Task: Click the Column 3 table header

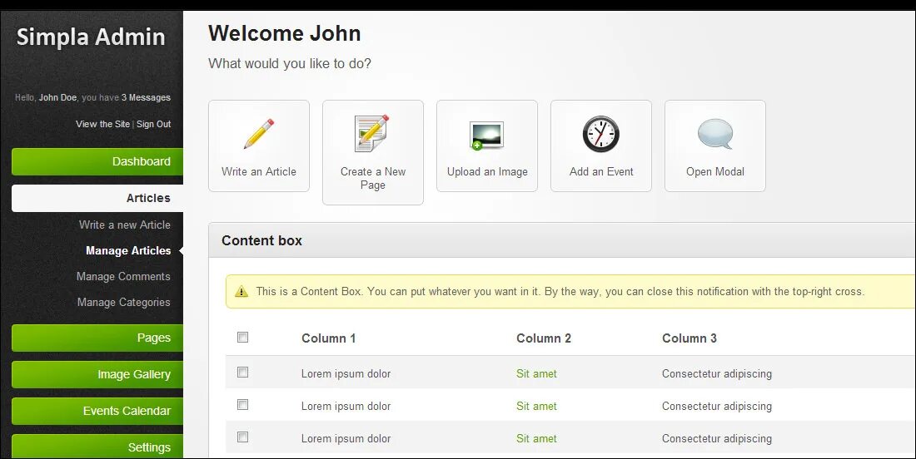Action: pyautogui.click(x=689, y=338)
